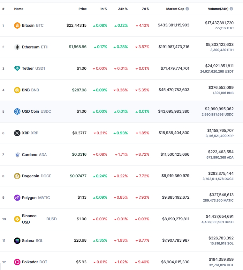Click the Tether teal logo icon
This screenshot has height=270, width=243.
(x=17, y=68)
